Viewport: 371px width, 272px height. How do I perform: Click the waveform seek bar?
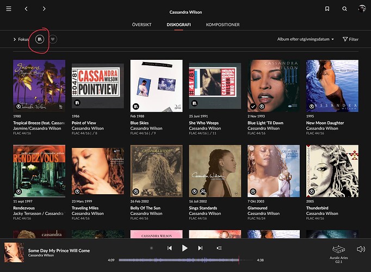(185, 260)
